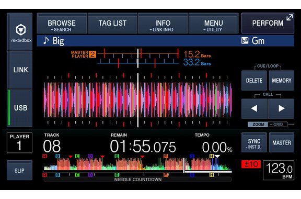Jump to top-row hot cue D marker
301x199 pixels.
point(90,156)
